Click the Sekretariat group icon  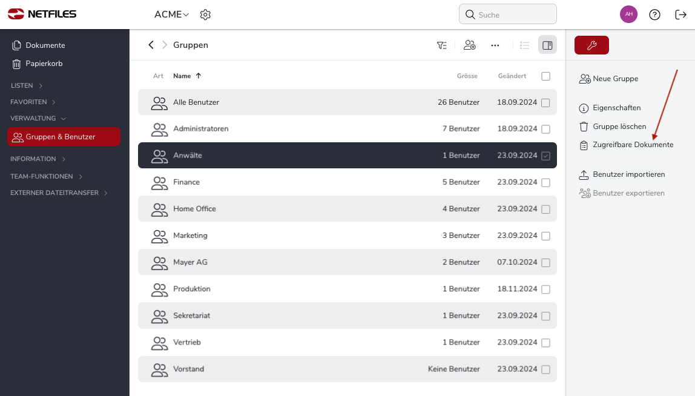(159, 316)
